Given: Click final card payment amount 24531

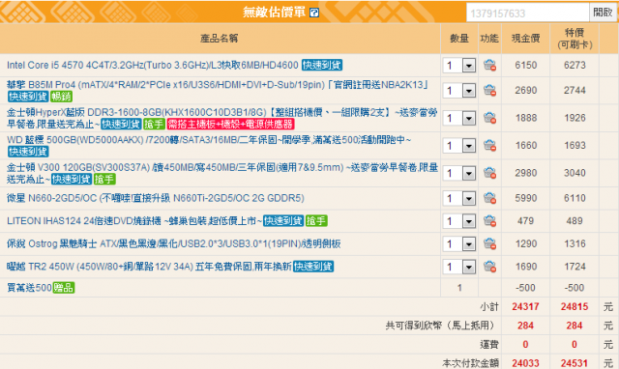Looking at the screenshot, I should click(x=575, y=363).
